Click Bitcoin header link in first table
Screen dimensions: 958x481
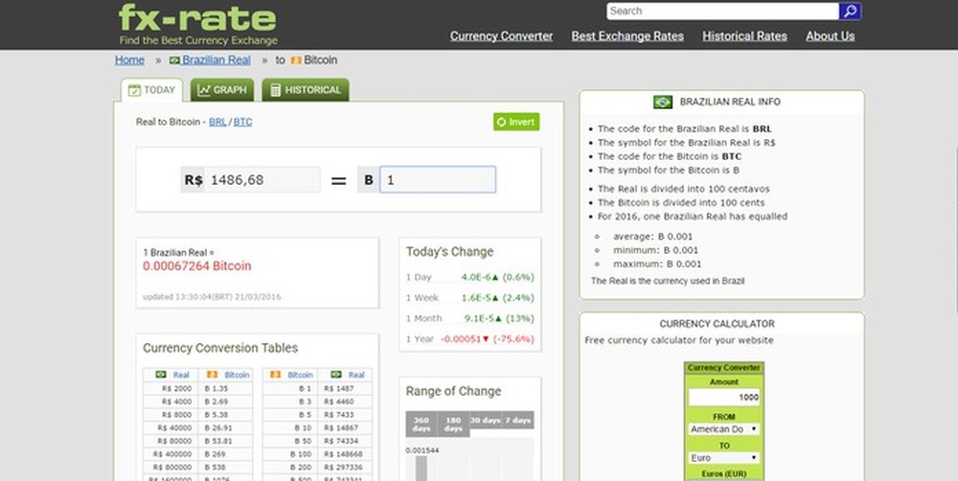(x=237, y=375)
